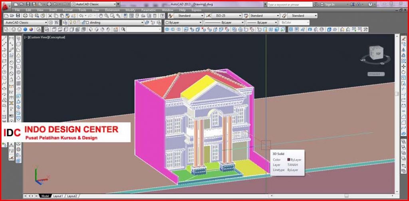Click the Erase tool in modify toolbar
The height and width of the screenshot is (201, 409).
[404, 39]
